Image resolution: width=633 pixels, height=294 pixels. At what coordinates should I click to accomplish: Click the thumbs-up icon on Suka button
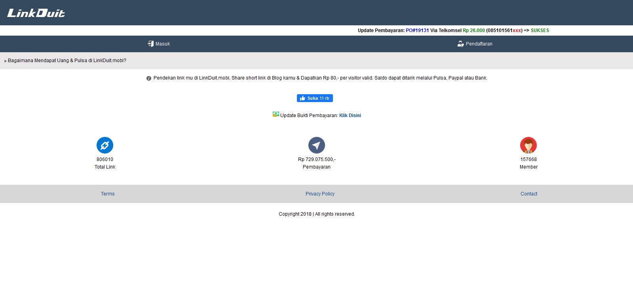302,98
